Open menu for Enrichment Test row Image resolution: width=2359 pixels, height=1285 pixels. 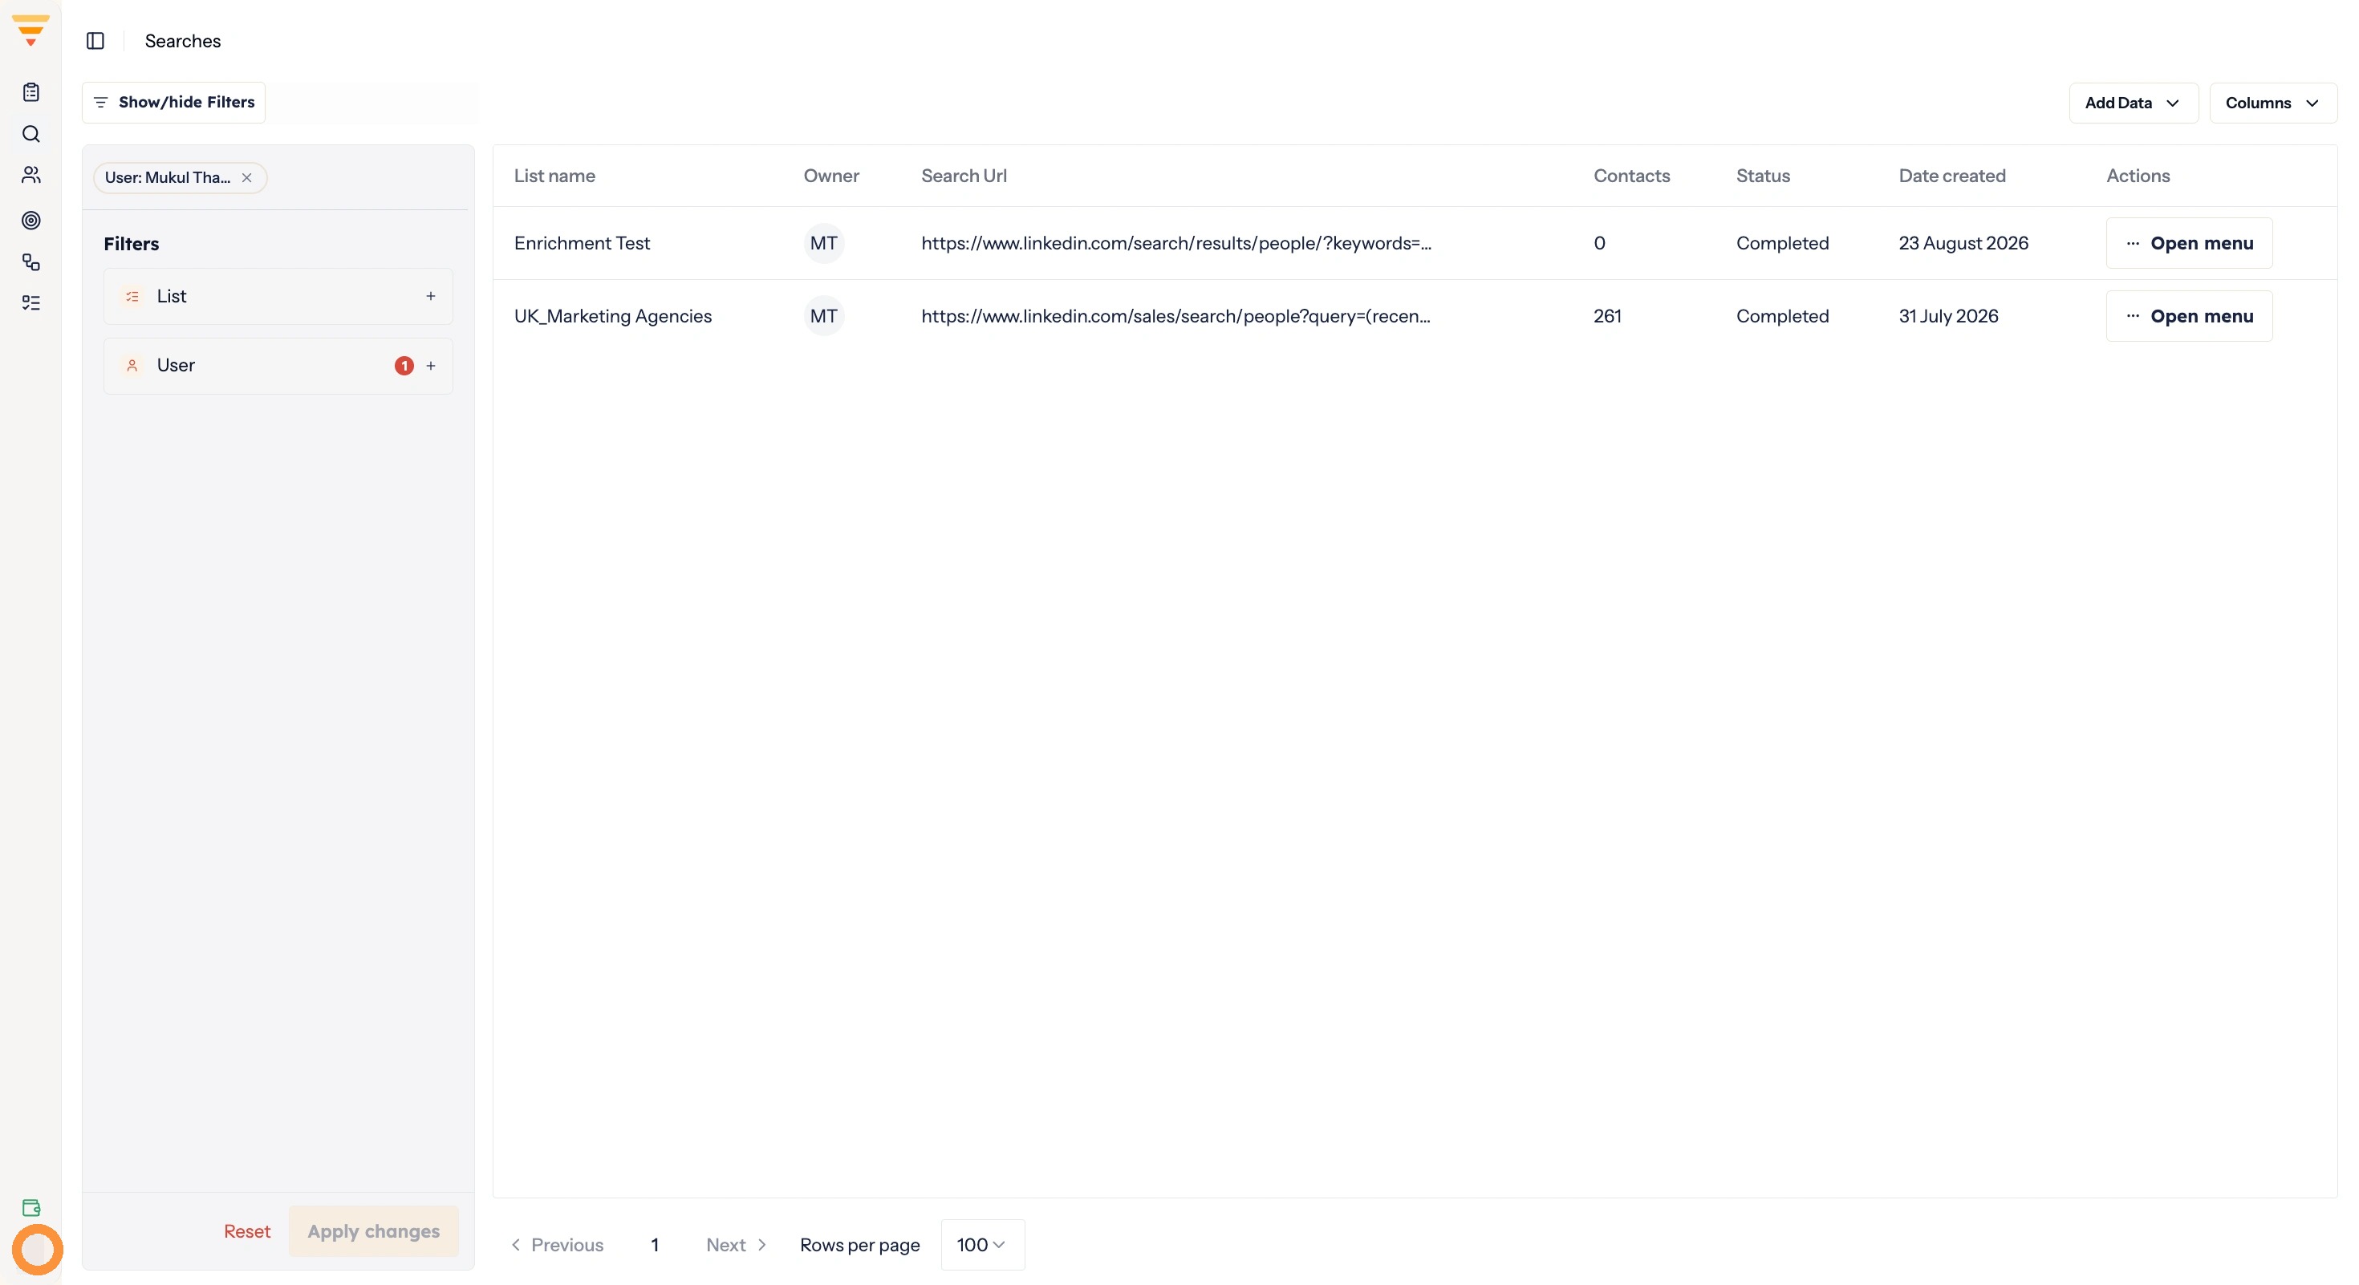[2189, 244]
